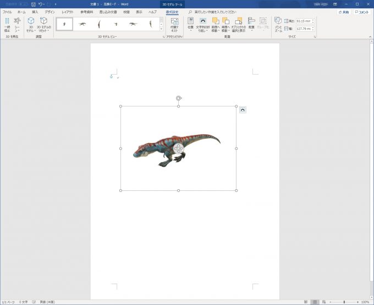The width and height of the screenshot is (374, 305).
Task: Click the Redo icon in title bar
Action: 50,4
